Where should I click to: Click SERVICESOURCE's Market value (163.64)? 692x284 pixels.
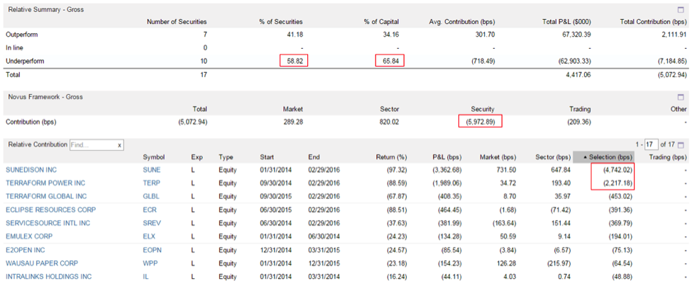505,223
